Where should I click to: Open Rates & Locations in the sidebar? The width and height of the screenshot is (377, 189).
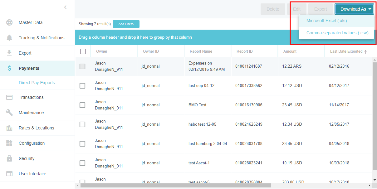click(36, 128)
